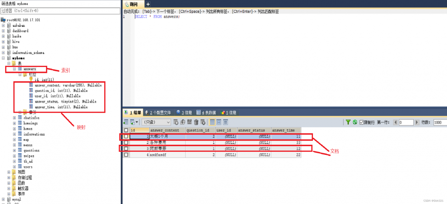The image size is (447, 204).
Task: Sort by the answer_time column header
Action: click(286, 130)
